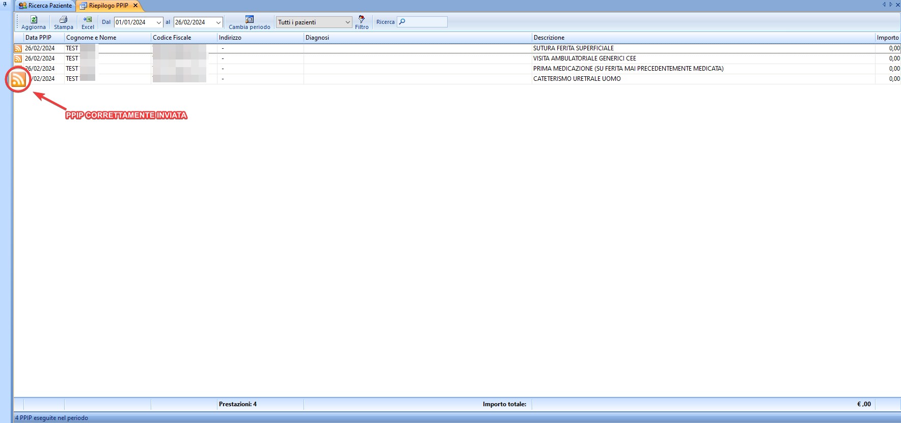The image size is (901, 423).
Task: Click the sent icon on VISITA AMBULATORIALE row
Action: click(x=18, y=58)
